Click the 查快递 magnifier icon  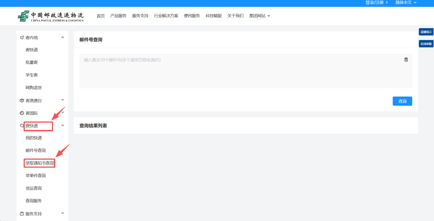pos(22,126)
